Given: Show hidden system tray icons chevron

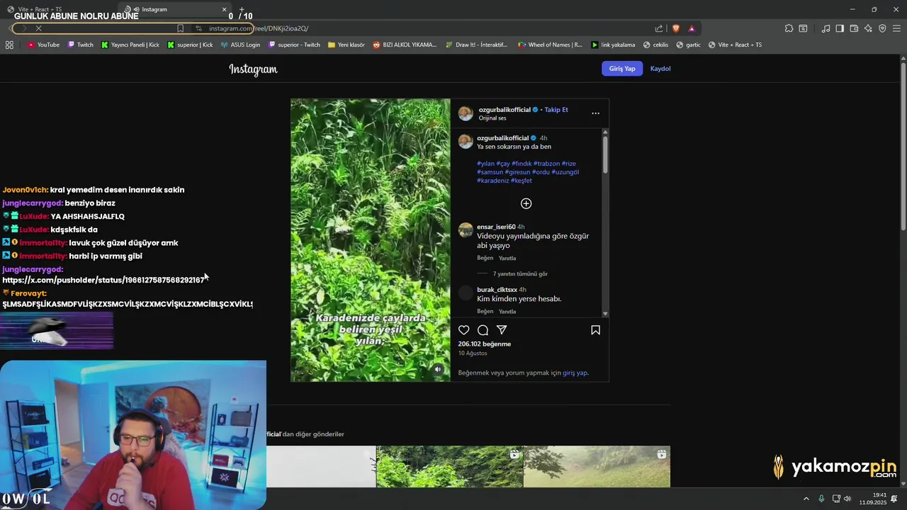Looking at the screenshot, I should [x=806, y=499].
